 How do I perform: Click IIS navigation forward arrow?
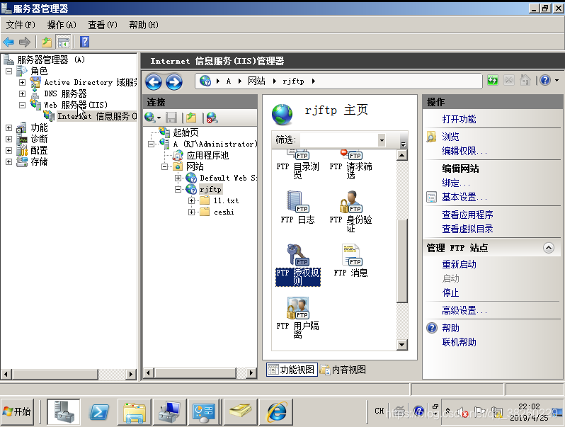(x=174, y=82)
